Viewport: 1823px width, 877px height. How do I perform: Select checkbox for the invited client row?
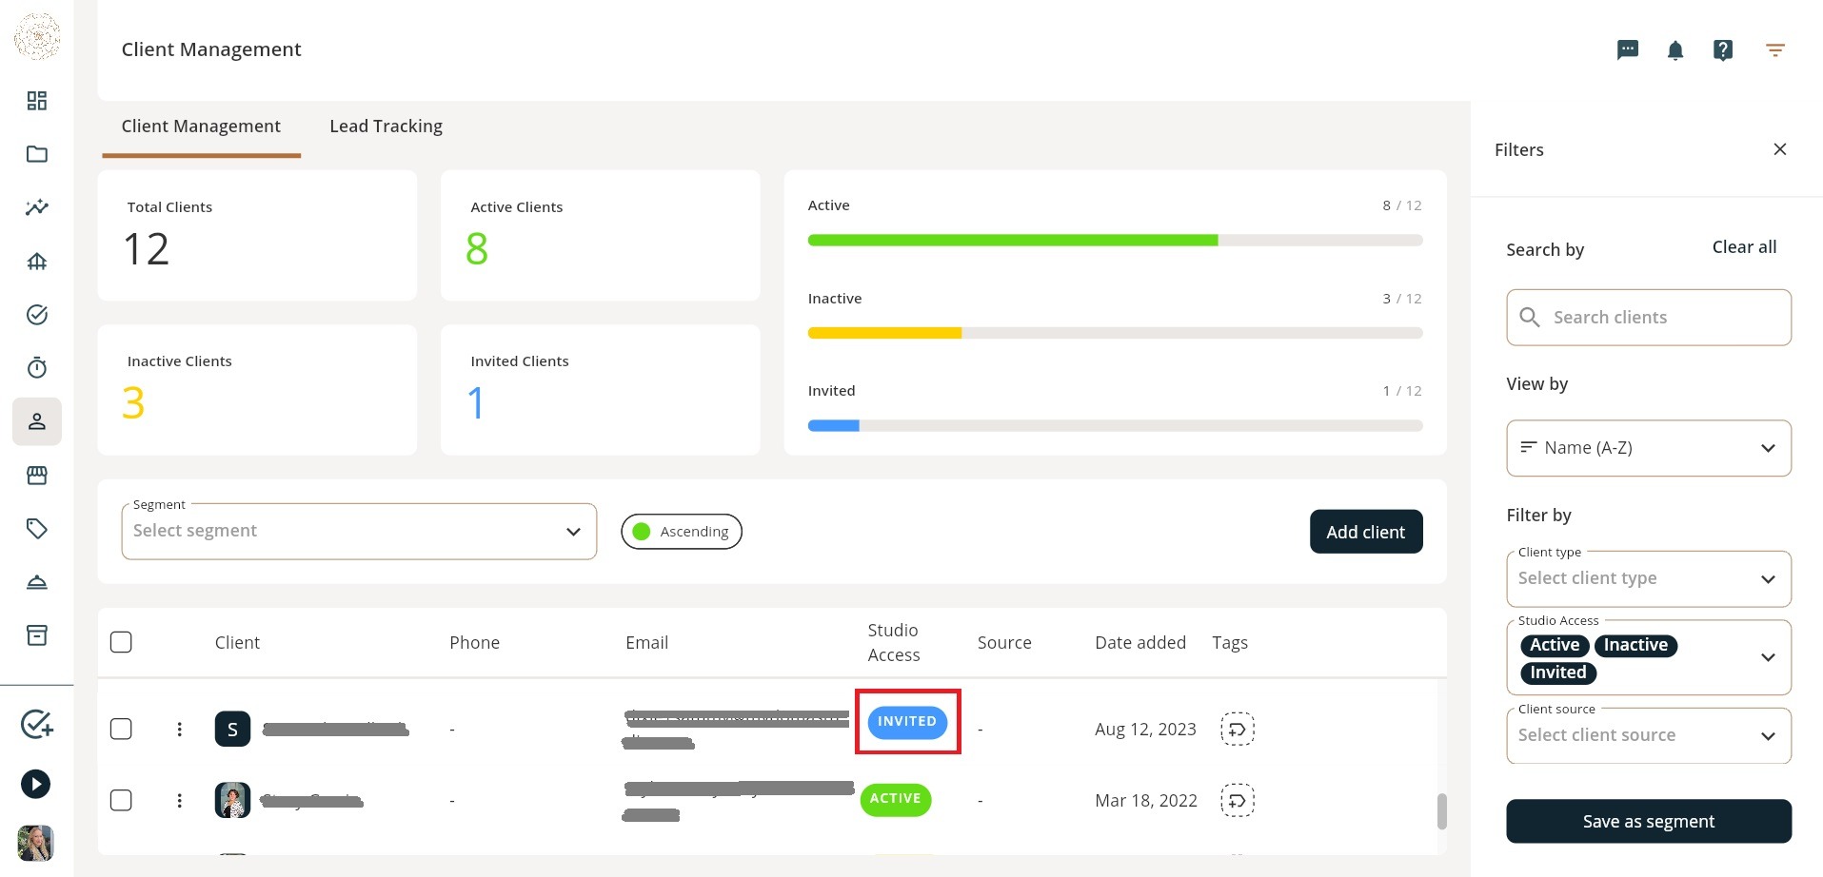point(121,730)
